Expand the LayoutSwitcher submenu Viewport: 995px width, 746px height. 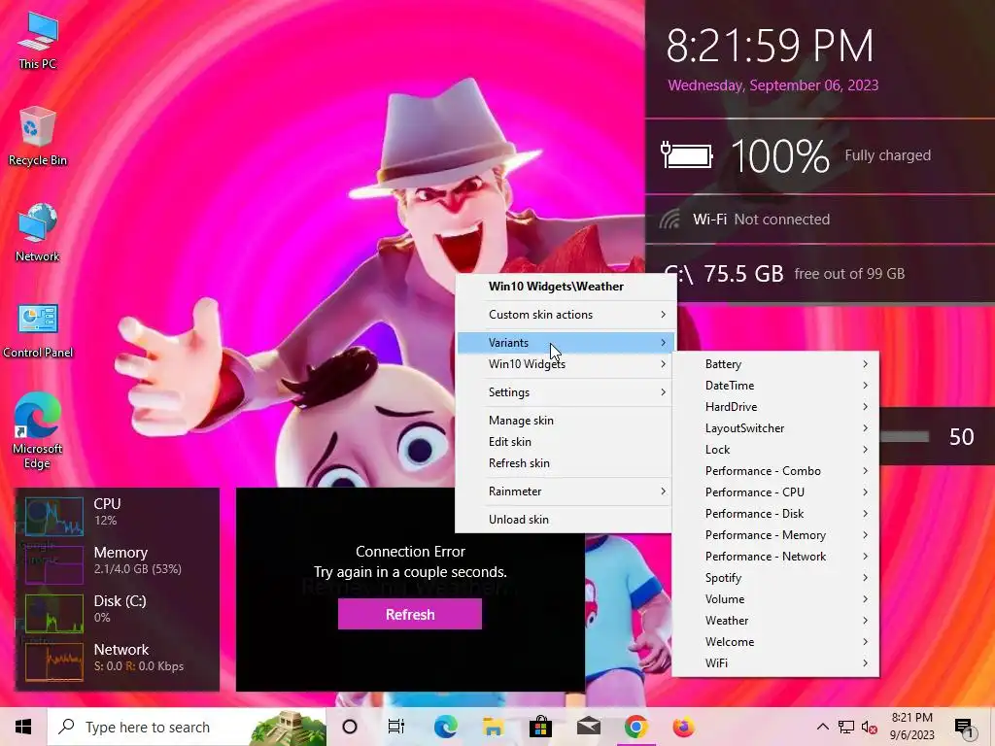click(x=775, y=428)
